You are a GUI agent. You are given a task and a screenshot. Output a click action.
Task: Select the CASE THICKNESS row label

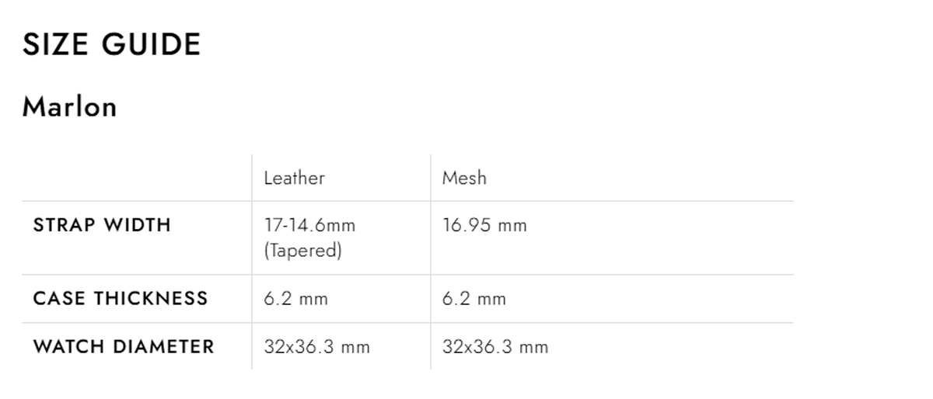[x=121, y=298]
